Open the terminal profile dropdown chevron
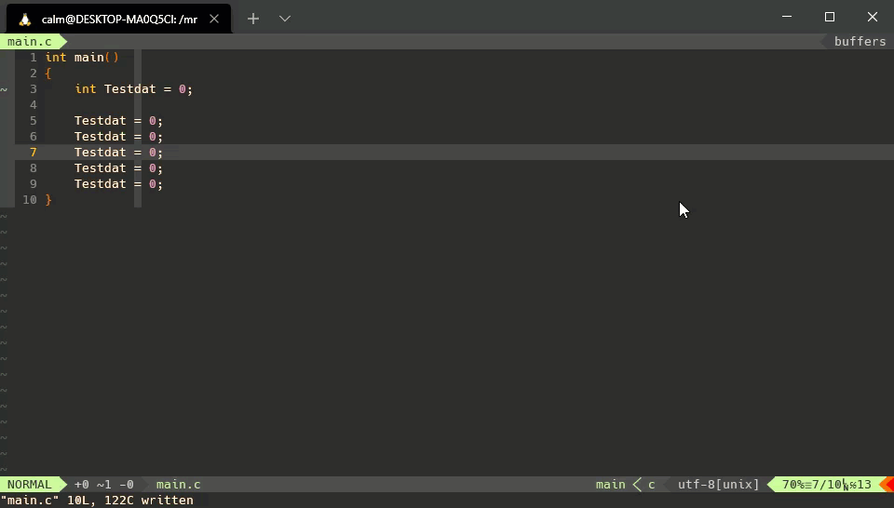The image size is (894, 508). [x=285, y=19]
